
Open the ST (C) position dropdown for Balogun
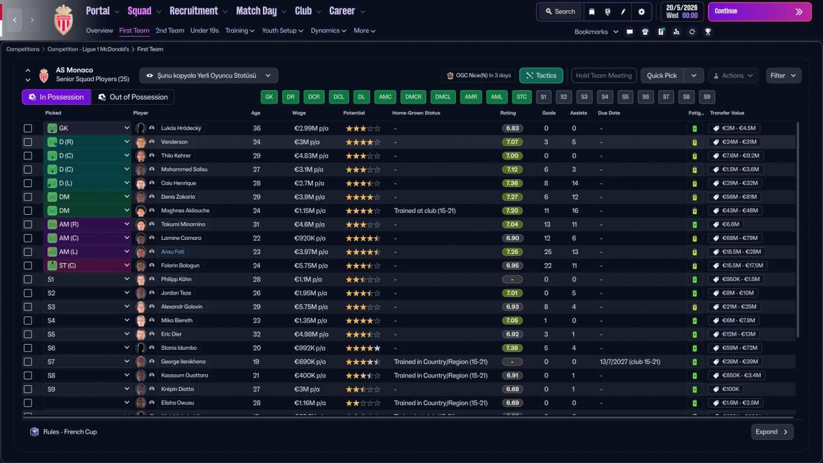point(87,266)
